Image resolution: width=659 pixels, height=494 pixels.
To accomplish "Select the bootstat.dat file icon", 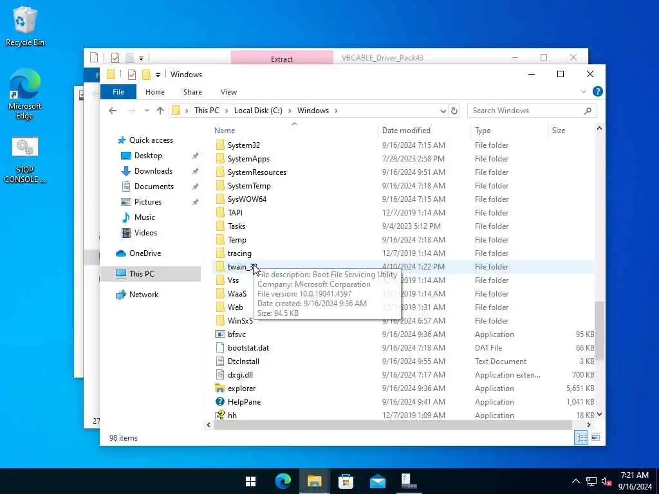I will pyautogui.click(x=220, y=348).
